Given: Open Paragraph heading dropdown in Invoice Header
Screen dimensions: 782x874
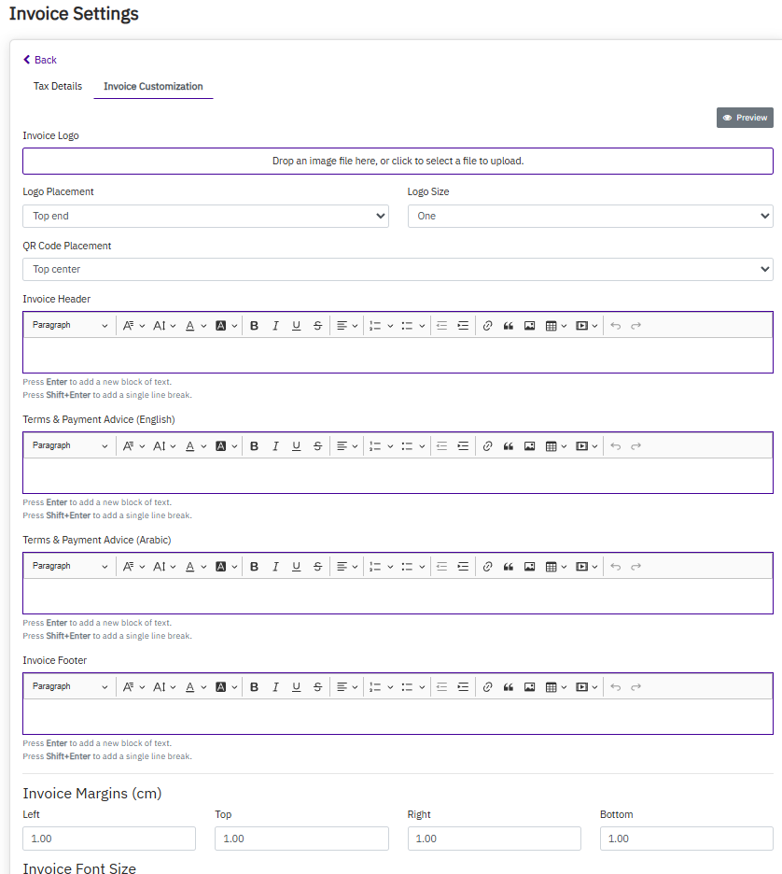Looking at the screenshot, I should point(70,326).
